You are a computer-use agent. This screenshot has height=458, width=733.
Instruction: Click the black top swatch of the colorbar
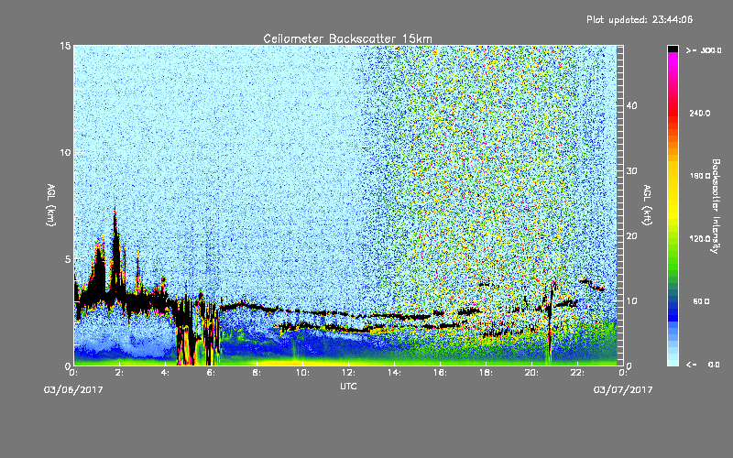pos(673,49)
